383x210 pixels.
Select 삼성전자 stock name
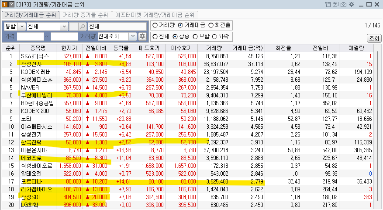click(x=31, y=64)
